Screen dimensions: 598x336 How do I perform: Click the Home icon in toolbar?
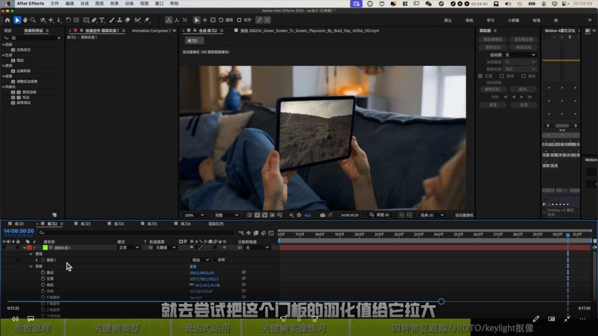[x=7, y=20]
